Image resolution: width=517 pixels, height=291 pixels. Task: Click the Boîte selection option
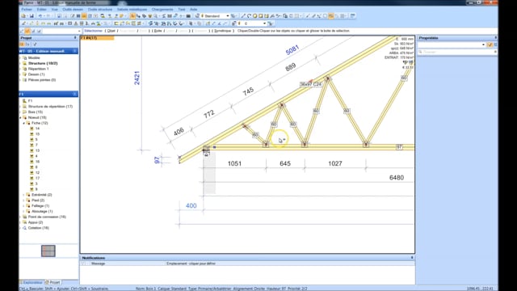(158, 31)
